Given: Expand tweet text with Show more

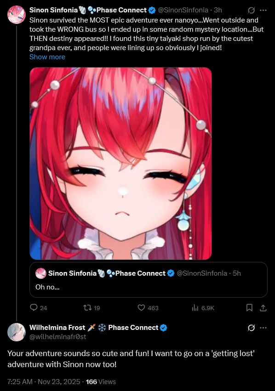Looking at the screenshot, I should [47, 57].
